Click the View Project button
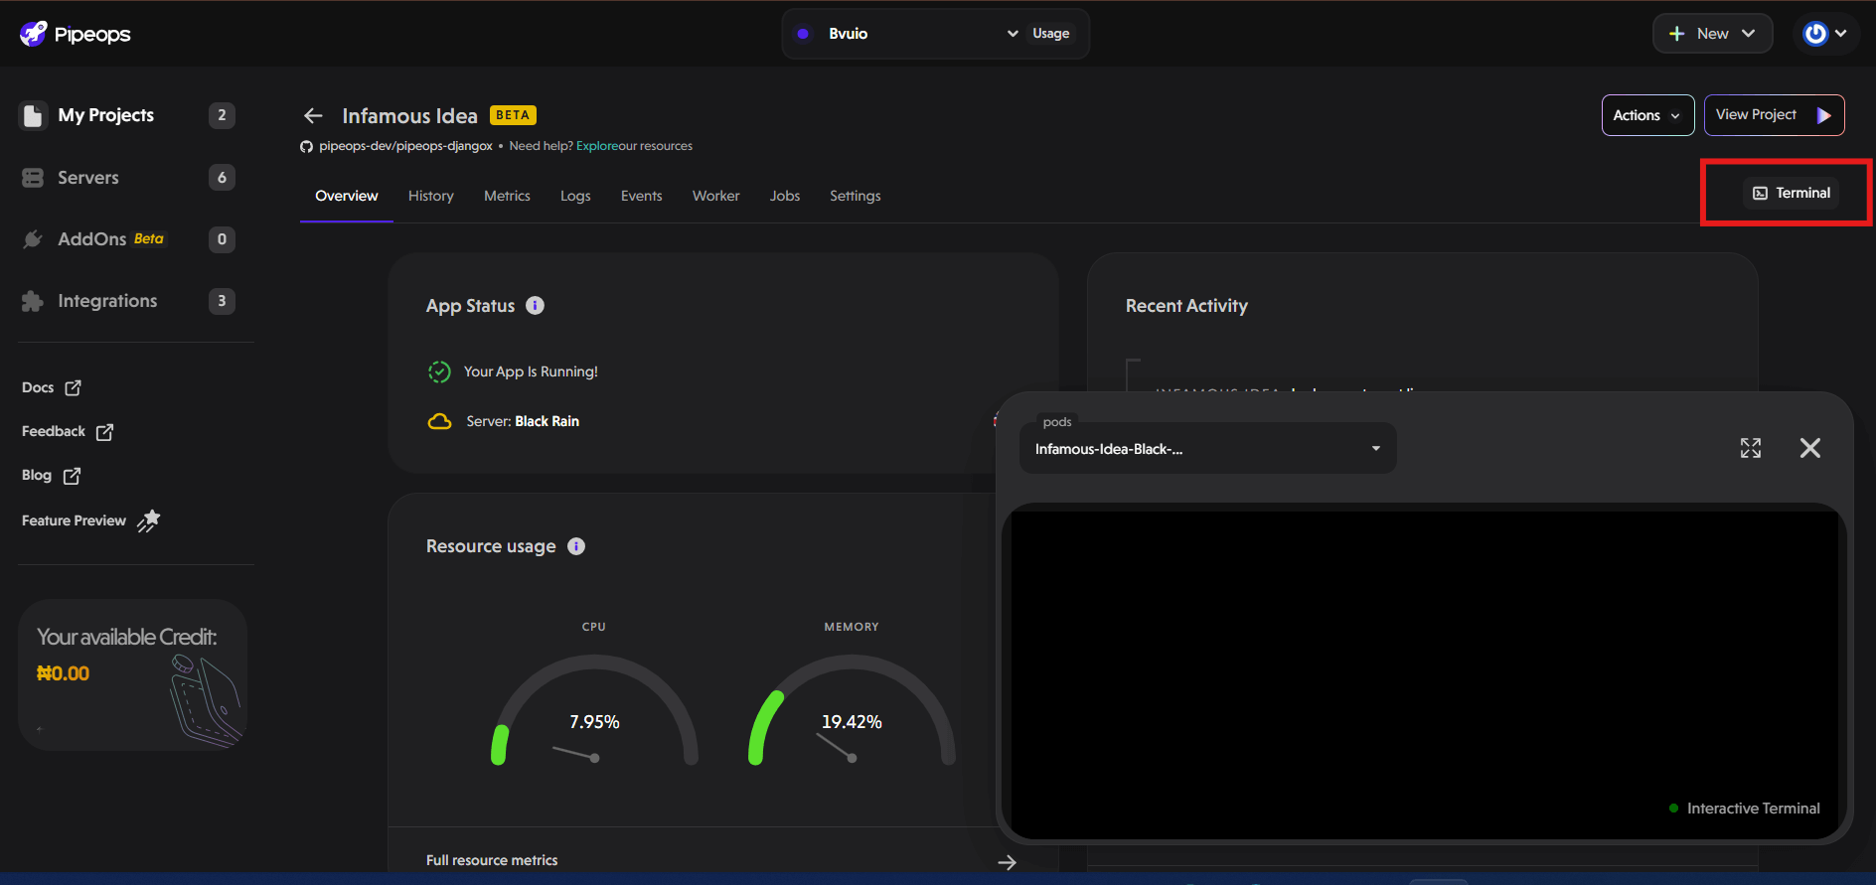Screen dimensions: 1876x885 1774,115
